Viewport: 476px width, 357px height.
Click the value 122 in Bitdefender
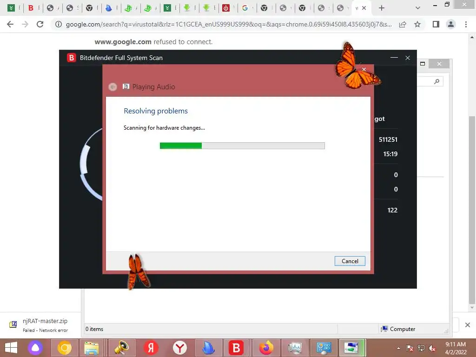(x=392, y=210)
